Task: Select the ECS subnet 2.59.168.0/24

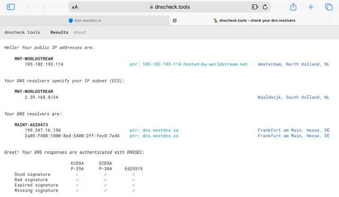Action: pos(41,97)
